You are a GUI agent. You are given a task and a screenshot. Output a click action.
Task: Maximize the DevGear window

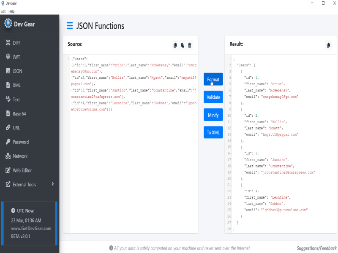coord(323,3)
